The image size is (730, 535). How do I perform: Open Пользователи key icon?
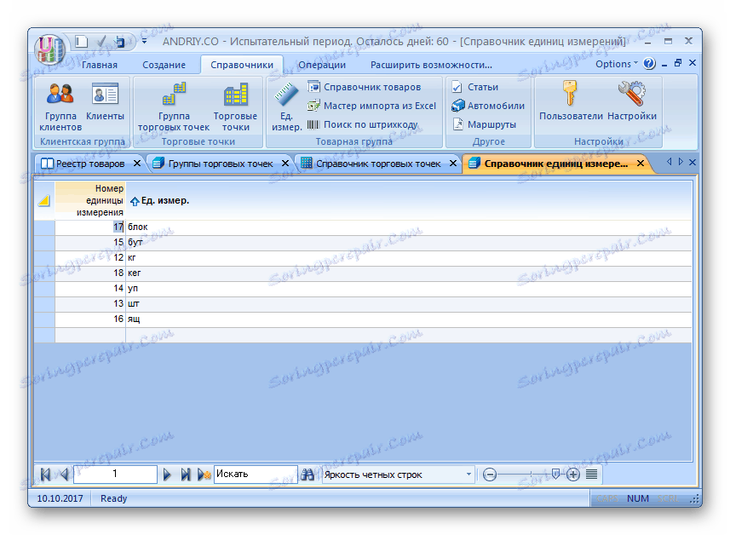(x=571, y=101)
